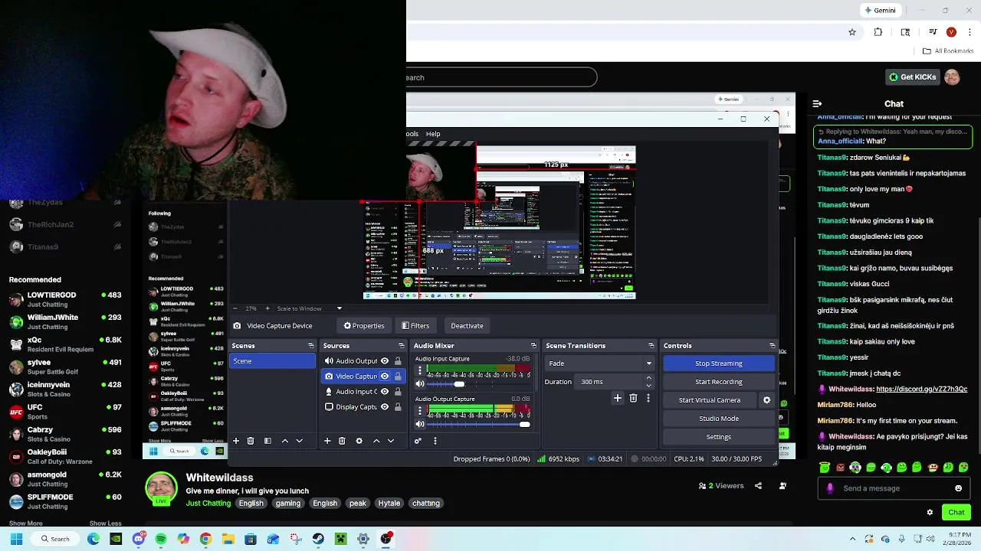Click the Deactivate button in OBS
981x551 pixels.
(x=467, y=325)
